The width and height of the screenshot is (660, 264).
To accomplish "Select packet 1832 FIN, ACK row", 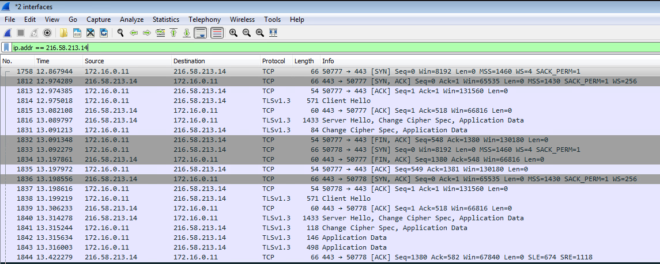I will point(330,140).
